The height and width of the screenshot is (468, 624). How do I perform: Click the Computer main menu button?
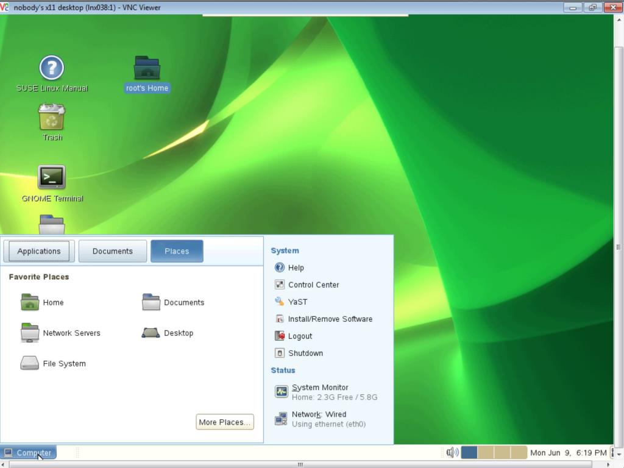[x=28, y=453]
